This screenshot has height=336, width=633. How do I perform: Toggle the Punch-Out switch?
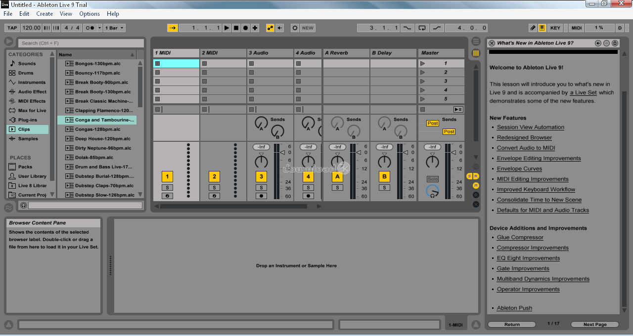click(437, 28)
